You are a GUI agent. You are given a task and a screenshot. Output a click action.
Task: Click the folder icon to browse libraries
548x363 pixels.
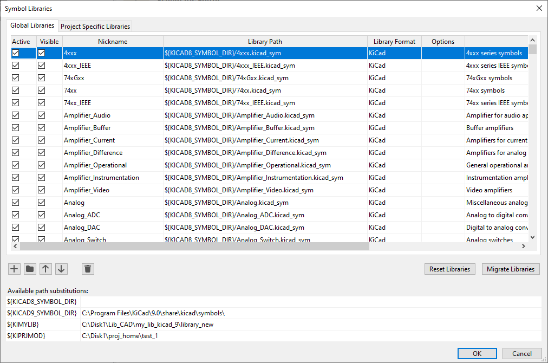coord(30,269)
